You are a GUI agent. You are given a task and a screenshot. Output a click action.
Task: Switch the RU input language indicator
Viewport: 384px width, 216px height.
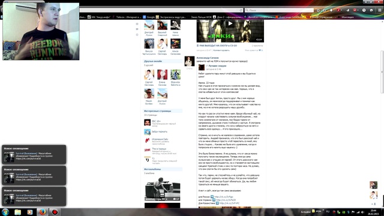[x=328, y=212]
